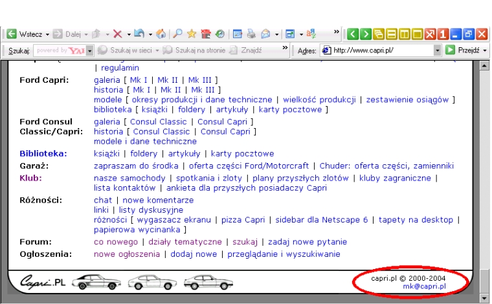Viewport: 492px width, 304px height.
Task: Click the red XML feeds icon
Action: point(205,34)
